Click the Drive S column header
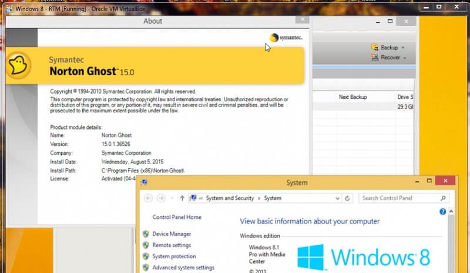Viewport: 470px width, 273px height. click(405, 97)
